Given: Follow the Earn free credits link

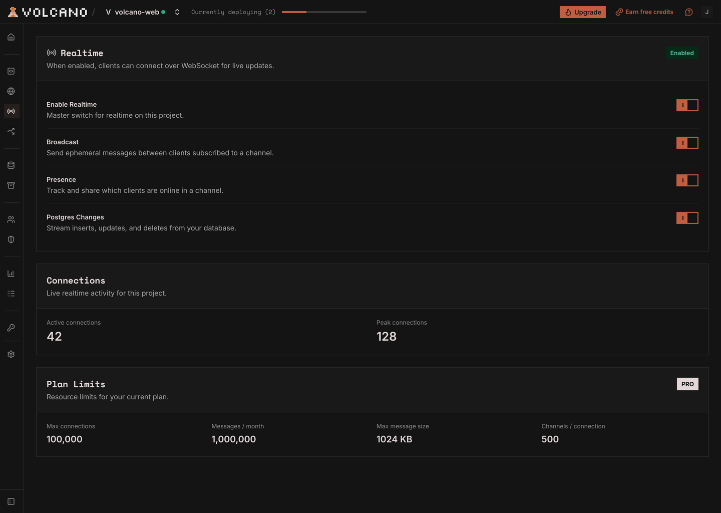Looking at the screenshot, I should click(x=644, y=12).
